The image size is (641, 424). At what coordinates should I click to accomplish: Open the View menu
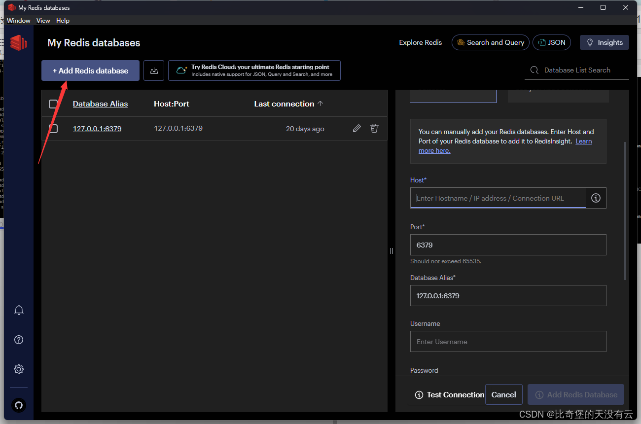(x=43, y=20)
